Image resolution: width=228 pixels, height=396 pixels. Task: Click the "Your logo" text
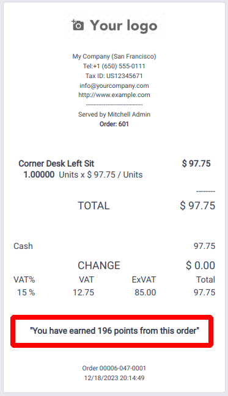click(123, 26)
